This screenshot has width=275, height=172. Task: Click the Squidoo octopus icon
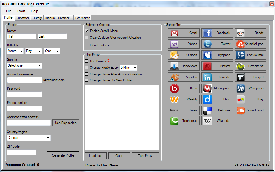[174, 77]
